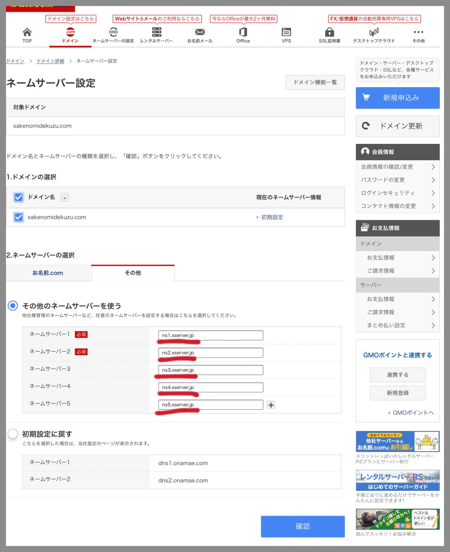Open パスワードの変更 chevron row
450x552 pixels.
pos(398,180)
